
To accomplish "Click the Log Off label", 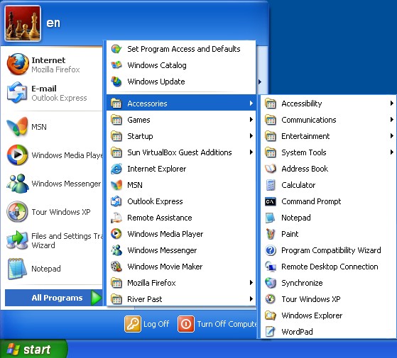I will coord(156,324).
